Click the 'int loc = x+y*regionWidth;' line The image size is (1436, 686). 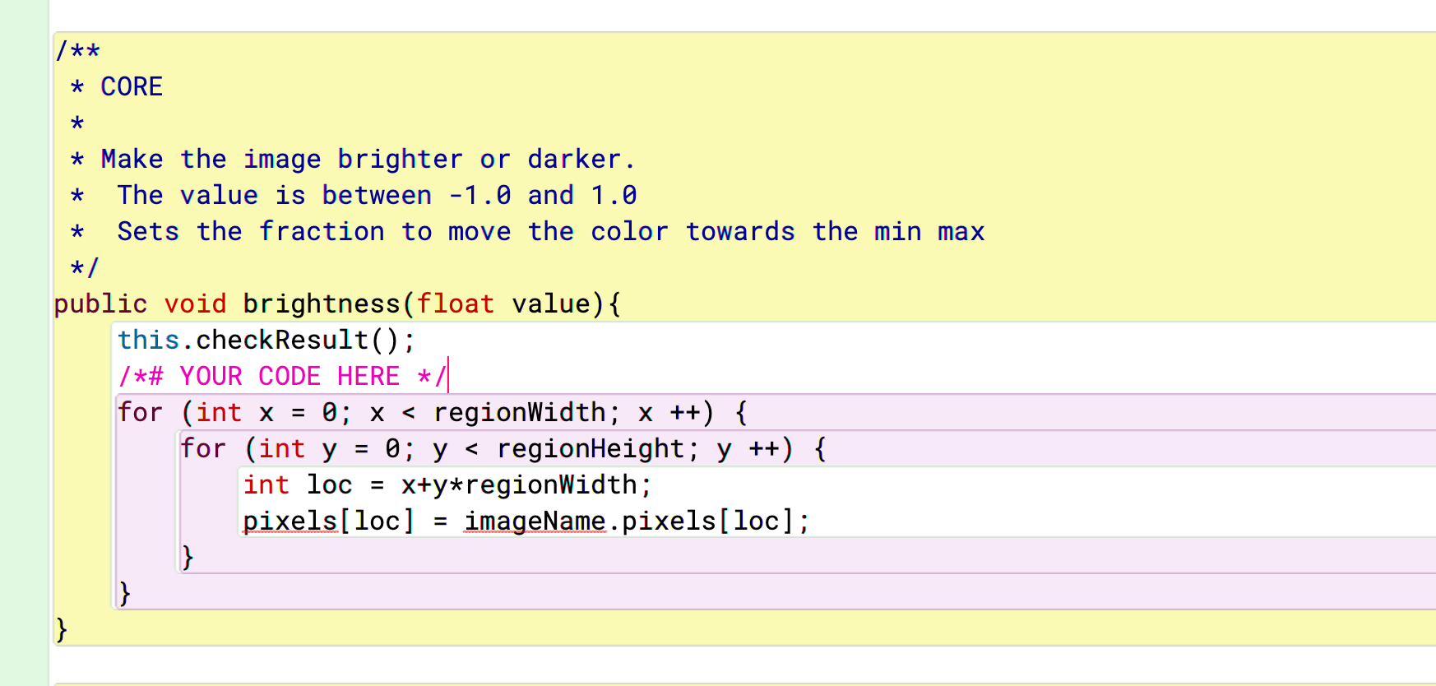447,484
